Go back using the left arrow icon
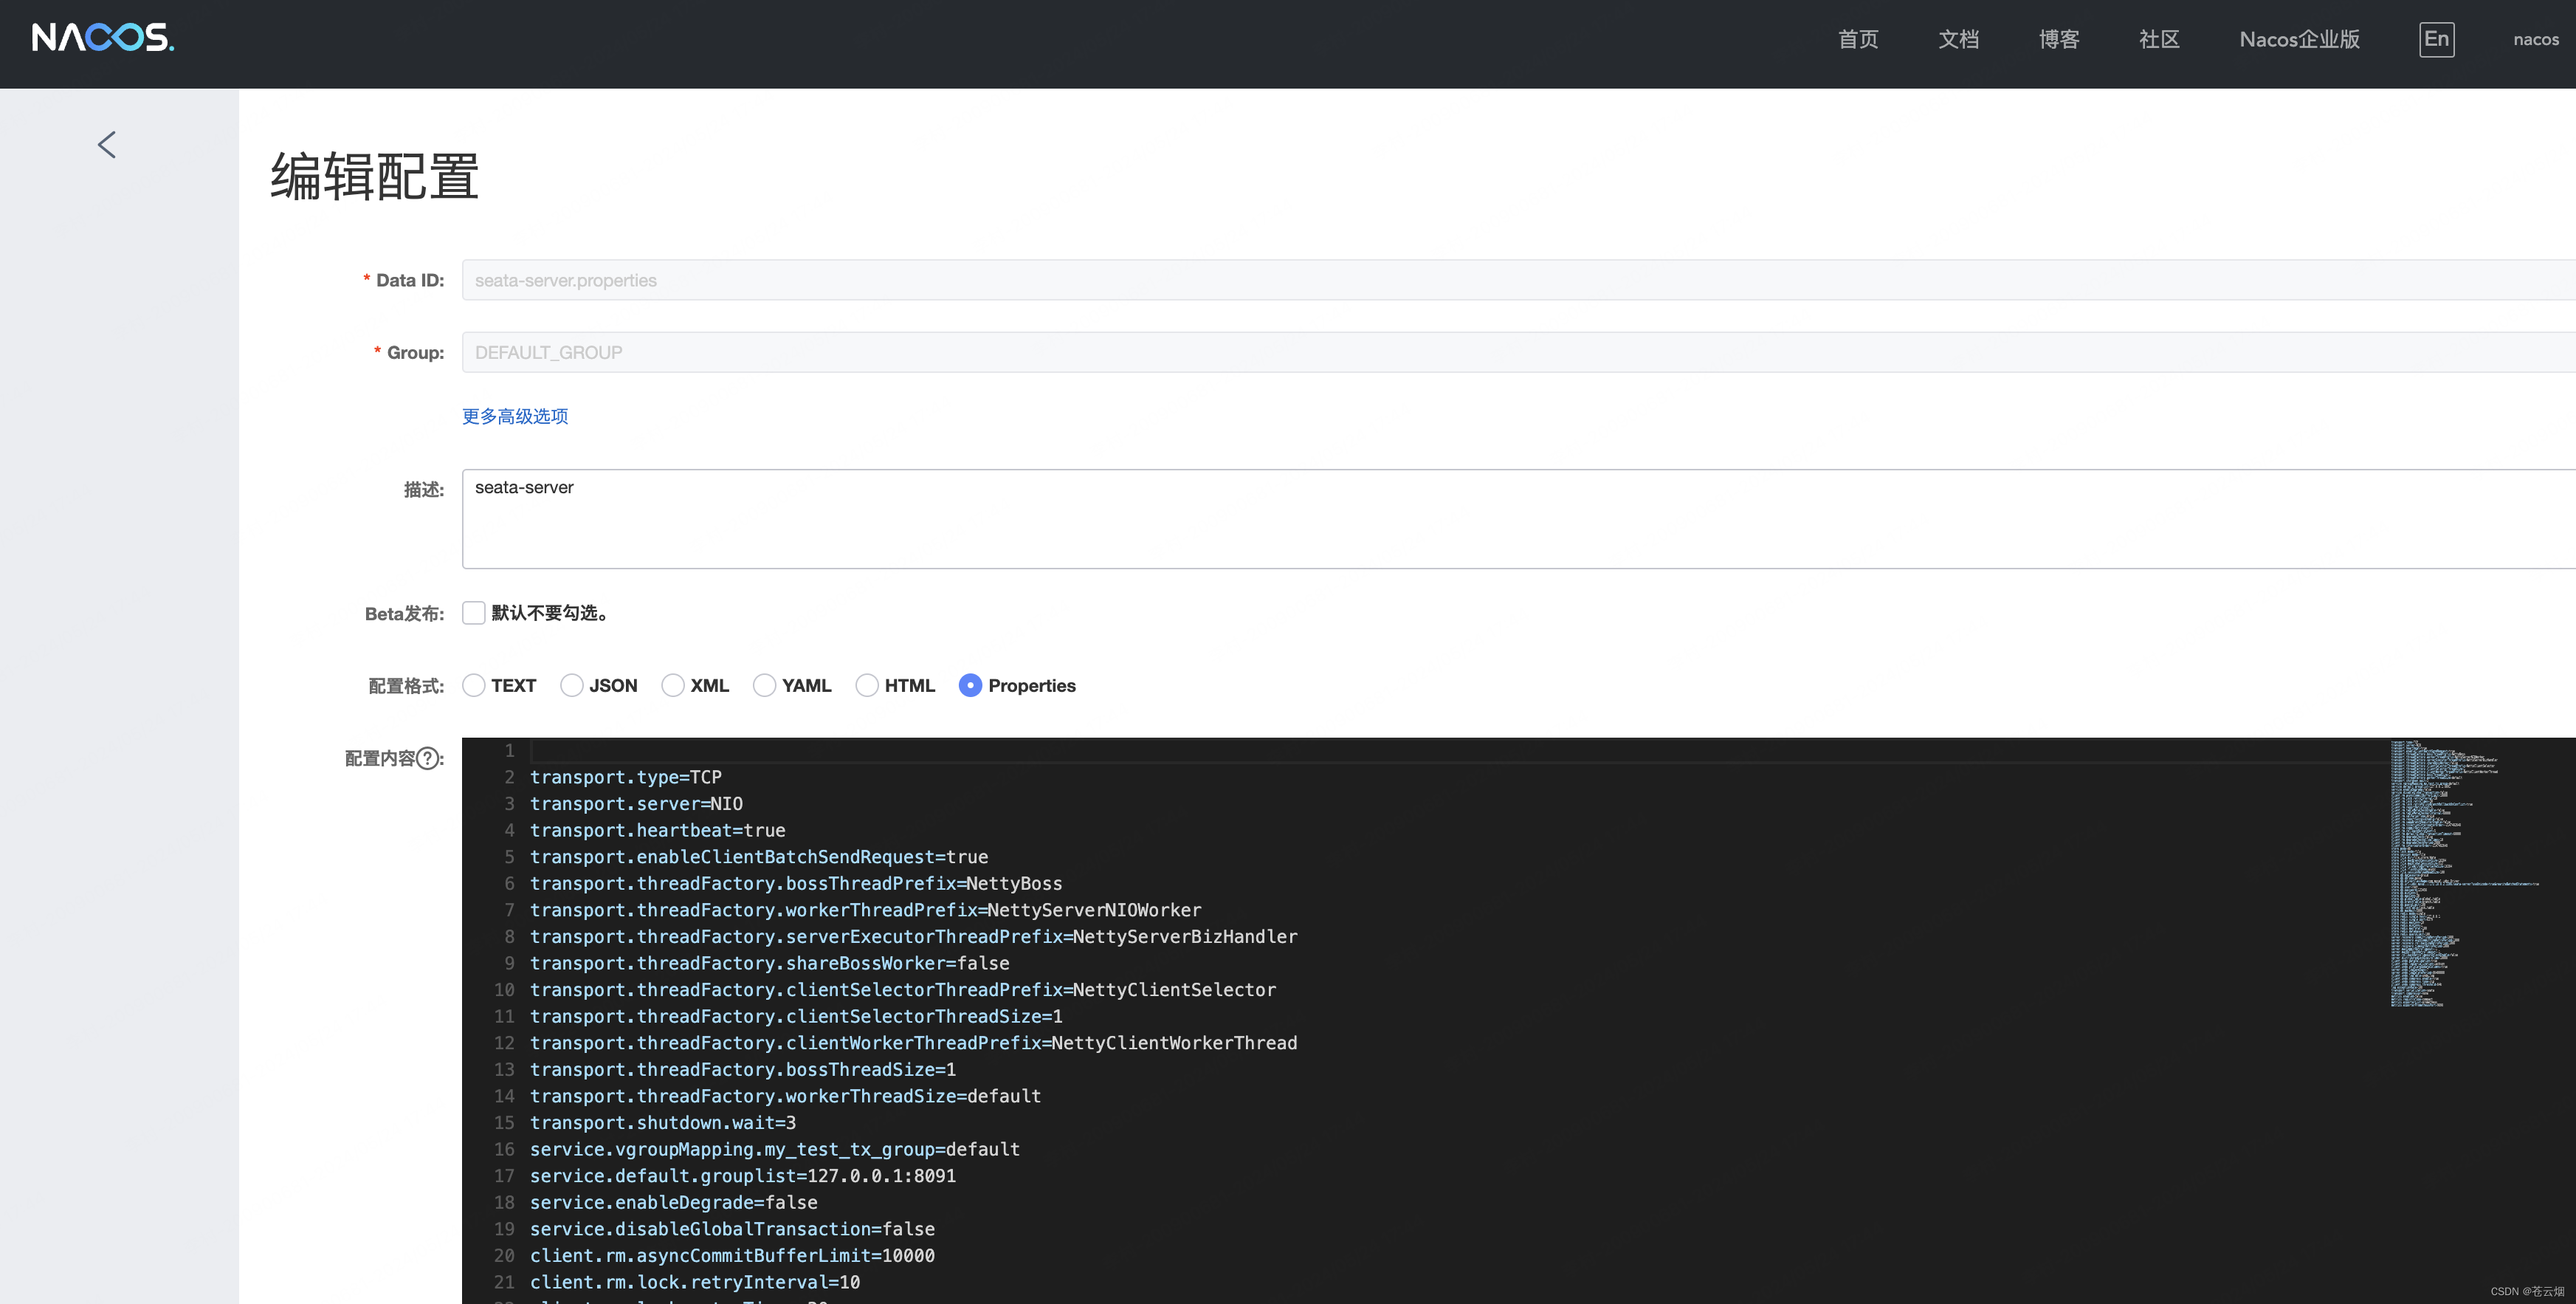This screenshot has height=1304, width=2576. click(x=107, y=145)
